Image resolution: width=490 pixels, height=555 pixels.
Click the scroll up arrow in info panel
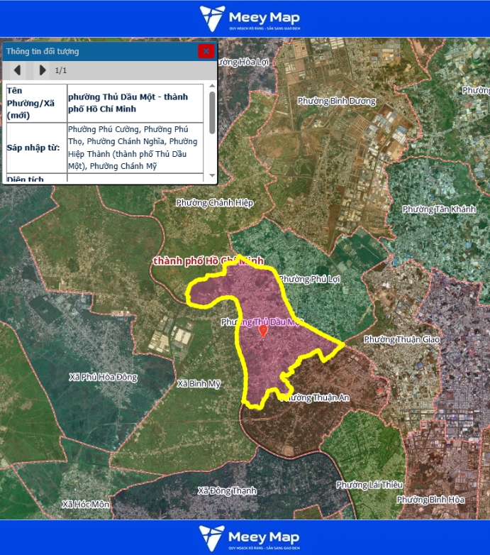[211, 89]
